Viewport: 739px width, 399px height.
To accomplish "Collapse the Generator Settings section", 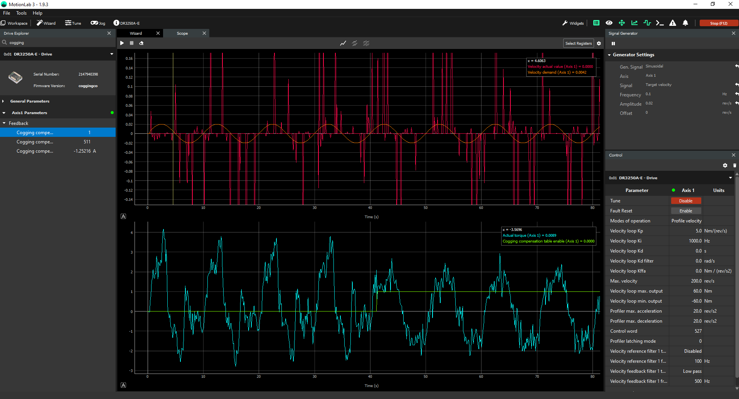I will pyautogui.click(x=609, y=55).
